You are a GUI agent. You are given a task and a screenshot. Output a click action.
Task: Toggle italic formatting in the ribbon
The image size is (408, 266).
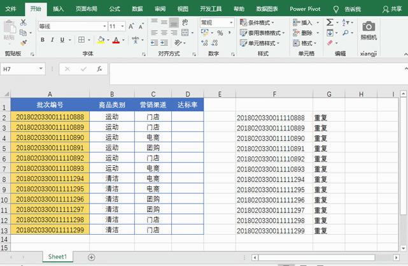pyautogui.click(x=52, y=40)
